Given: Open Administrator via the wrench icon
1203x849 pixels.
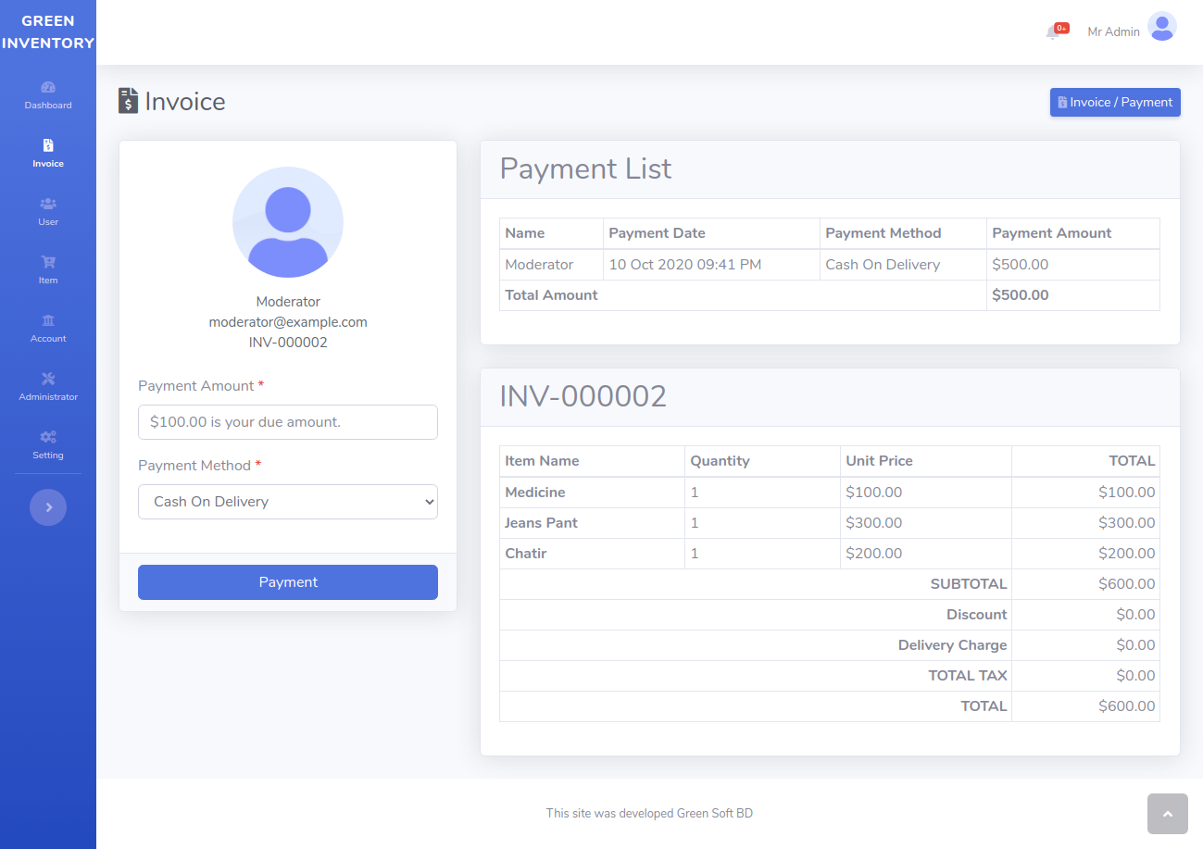Looking at the screenshot, I should pos(48,380).
